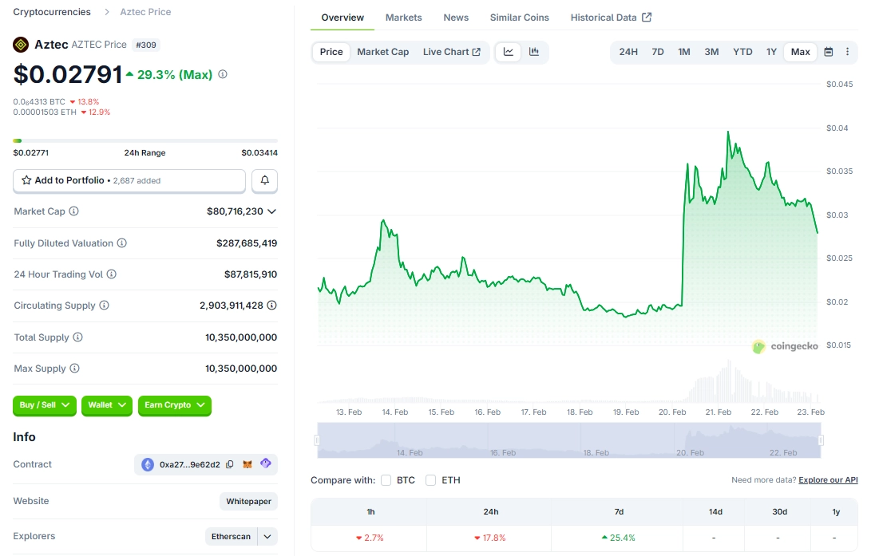Image resolution: width=879 pixels, height=556 pixels.
Task: Select the 7D time range
Action: (657, 52)
